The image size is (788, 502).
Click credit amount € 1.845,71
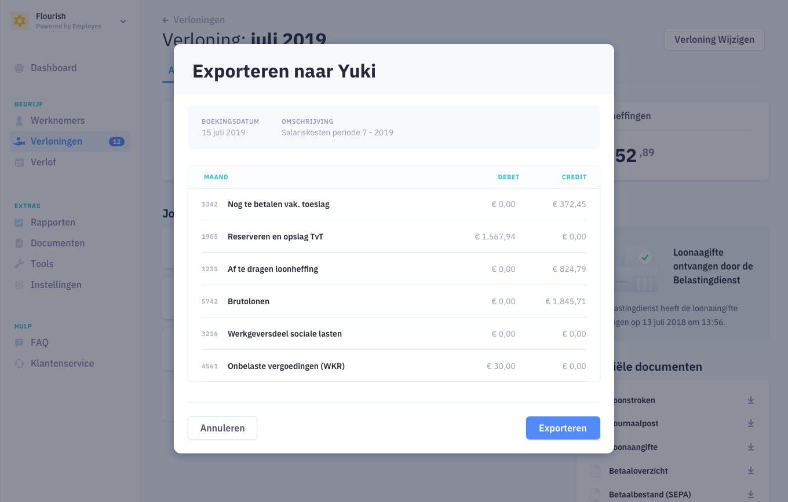[x=566, y=301]
